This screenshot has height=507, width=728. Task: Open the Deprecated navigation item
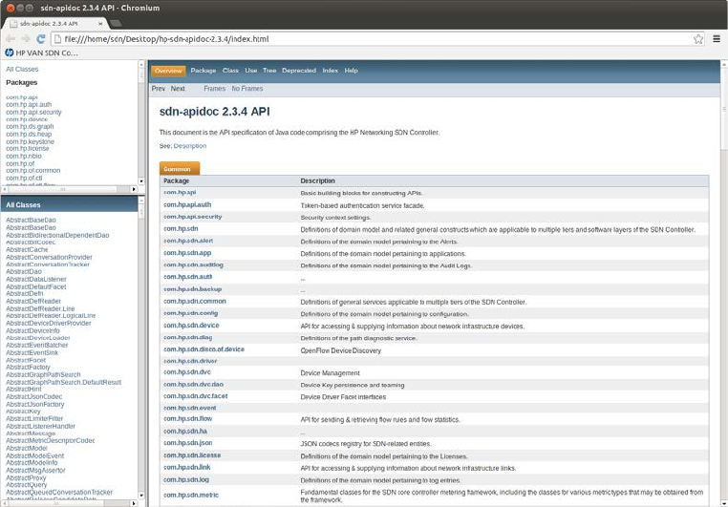(299, 71)
